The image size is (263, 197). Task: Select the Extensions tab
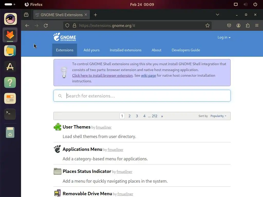(x=64, y=50)
